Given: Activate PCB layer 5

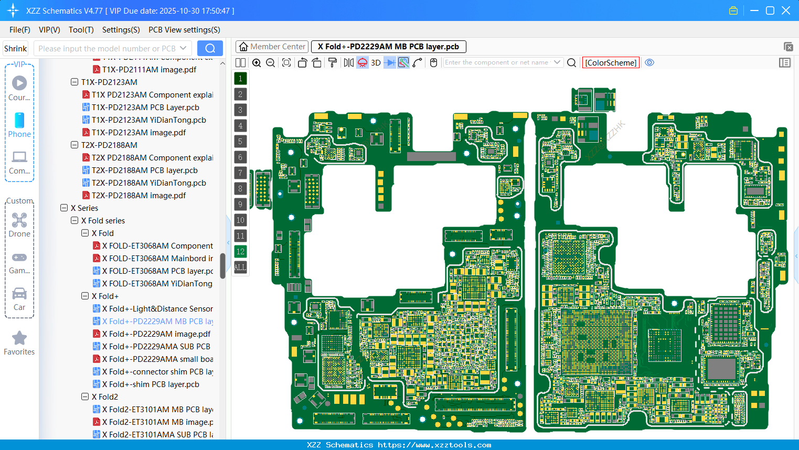Looking at the screenshot, I should coord(240,141).
